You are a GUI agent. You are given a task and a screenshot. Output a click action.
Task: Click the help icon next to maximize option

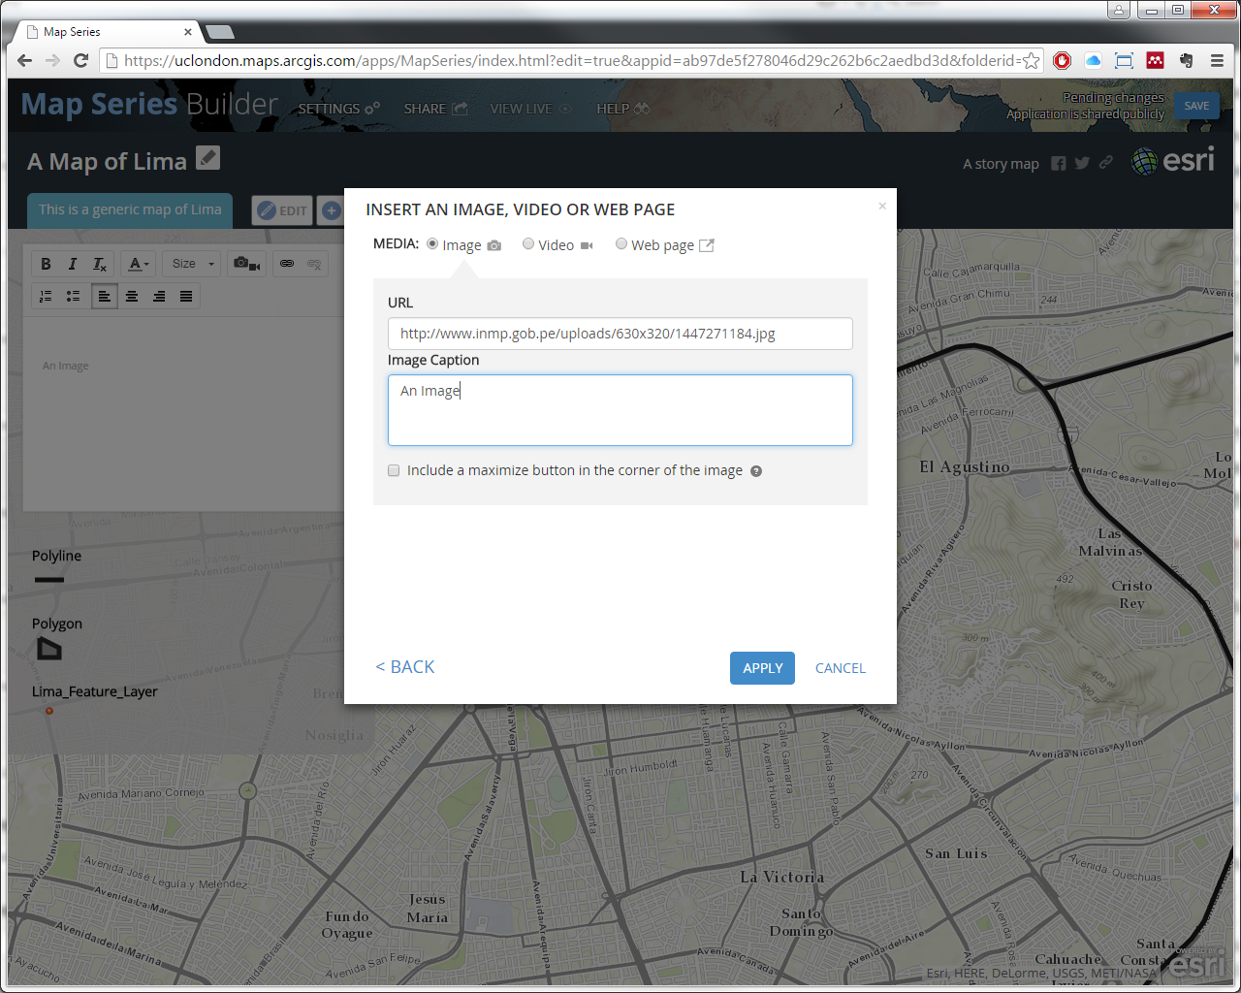[x=756, y=471]
